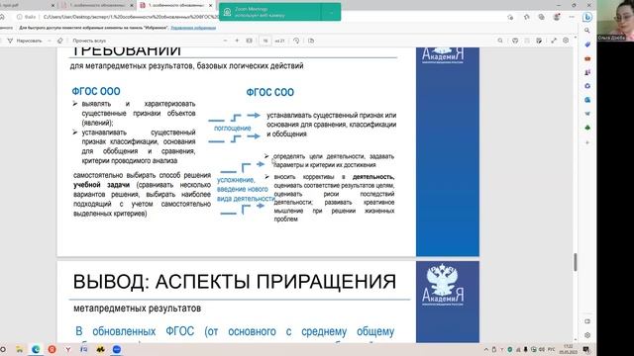Close the active PDF browser tab
This screenshot has height=356, width=634.
tap(210, 5)
